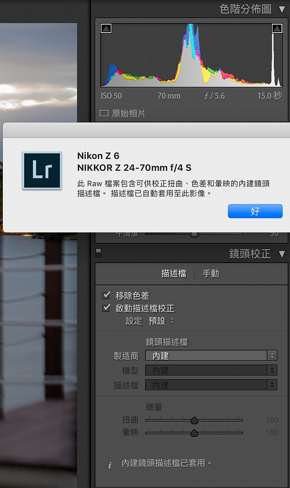
Task: Click the Nikon Z 6 dialog title
Action: [98, 156]
